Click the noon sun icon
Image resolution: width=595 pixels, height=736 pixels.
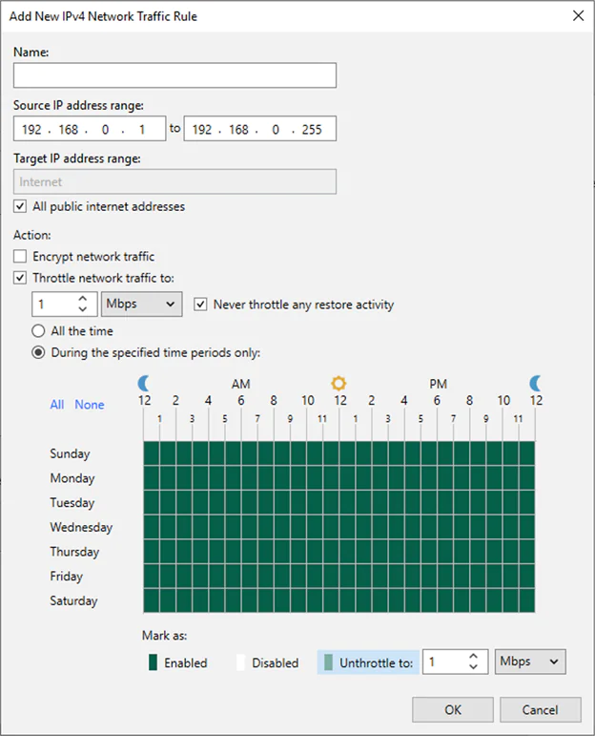coord(339,383)
